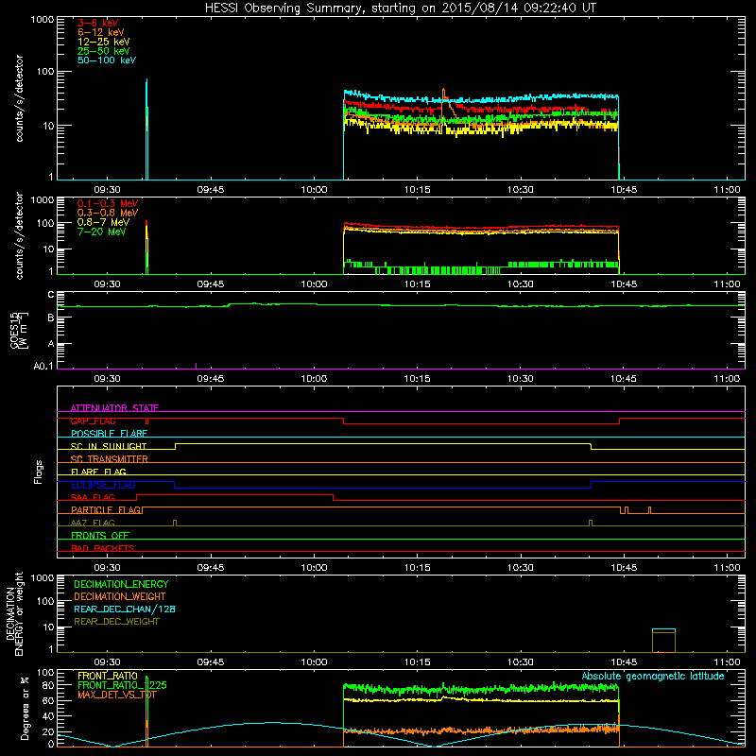Click the 7-20 MeV legend label
This screenshot has width=756, height=756.
101,232
